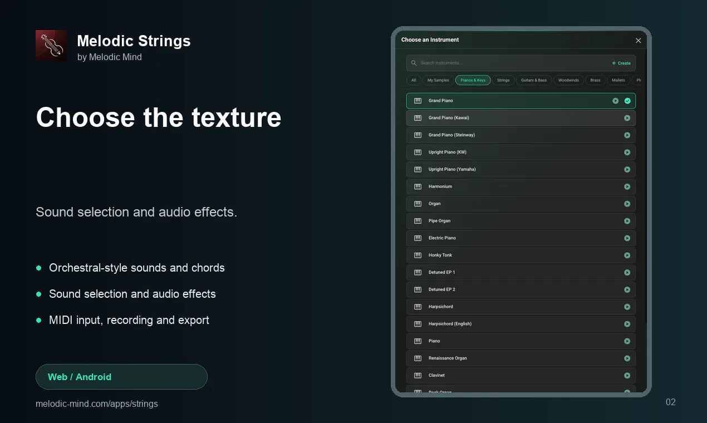Viewport: 707px width, 423px height.
Task: Click the magnifier icon in search bar
Action: (x=414, y=63)
